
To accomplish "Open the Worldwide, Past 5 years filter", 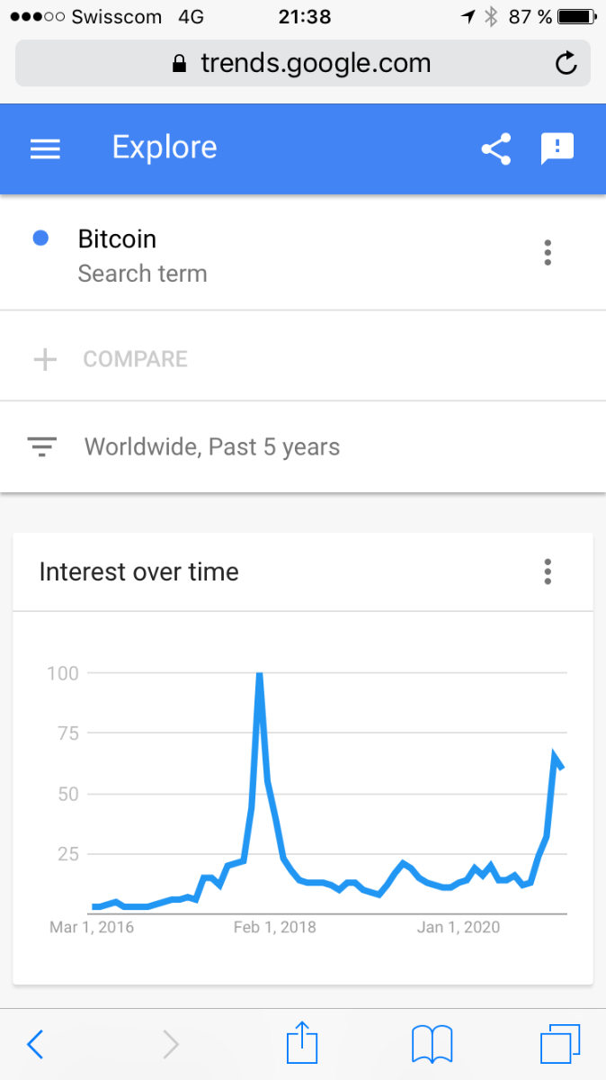I will point(211,446).
